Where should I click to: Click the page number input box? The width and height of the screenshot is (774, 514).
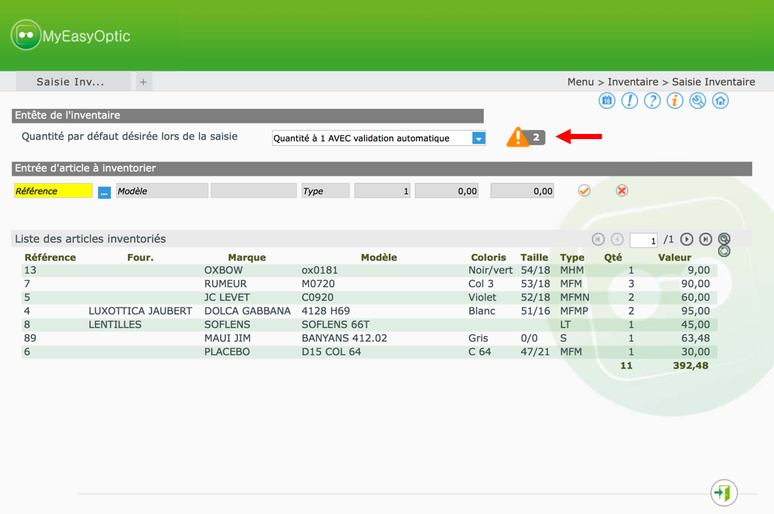coord(644,240)
